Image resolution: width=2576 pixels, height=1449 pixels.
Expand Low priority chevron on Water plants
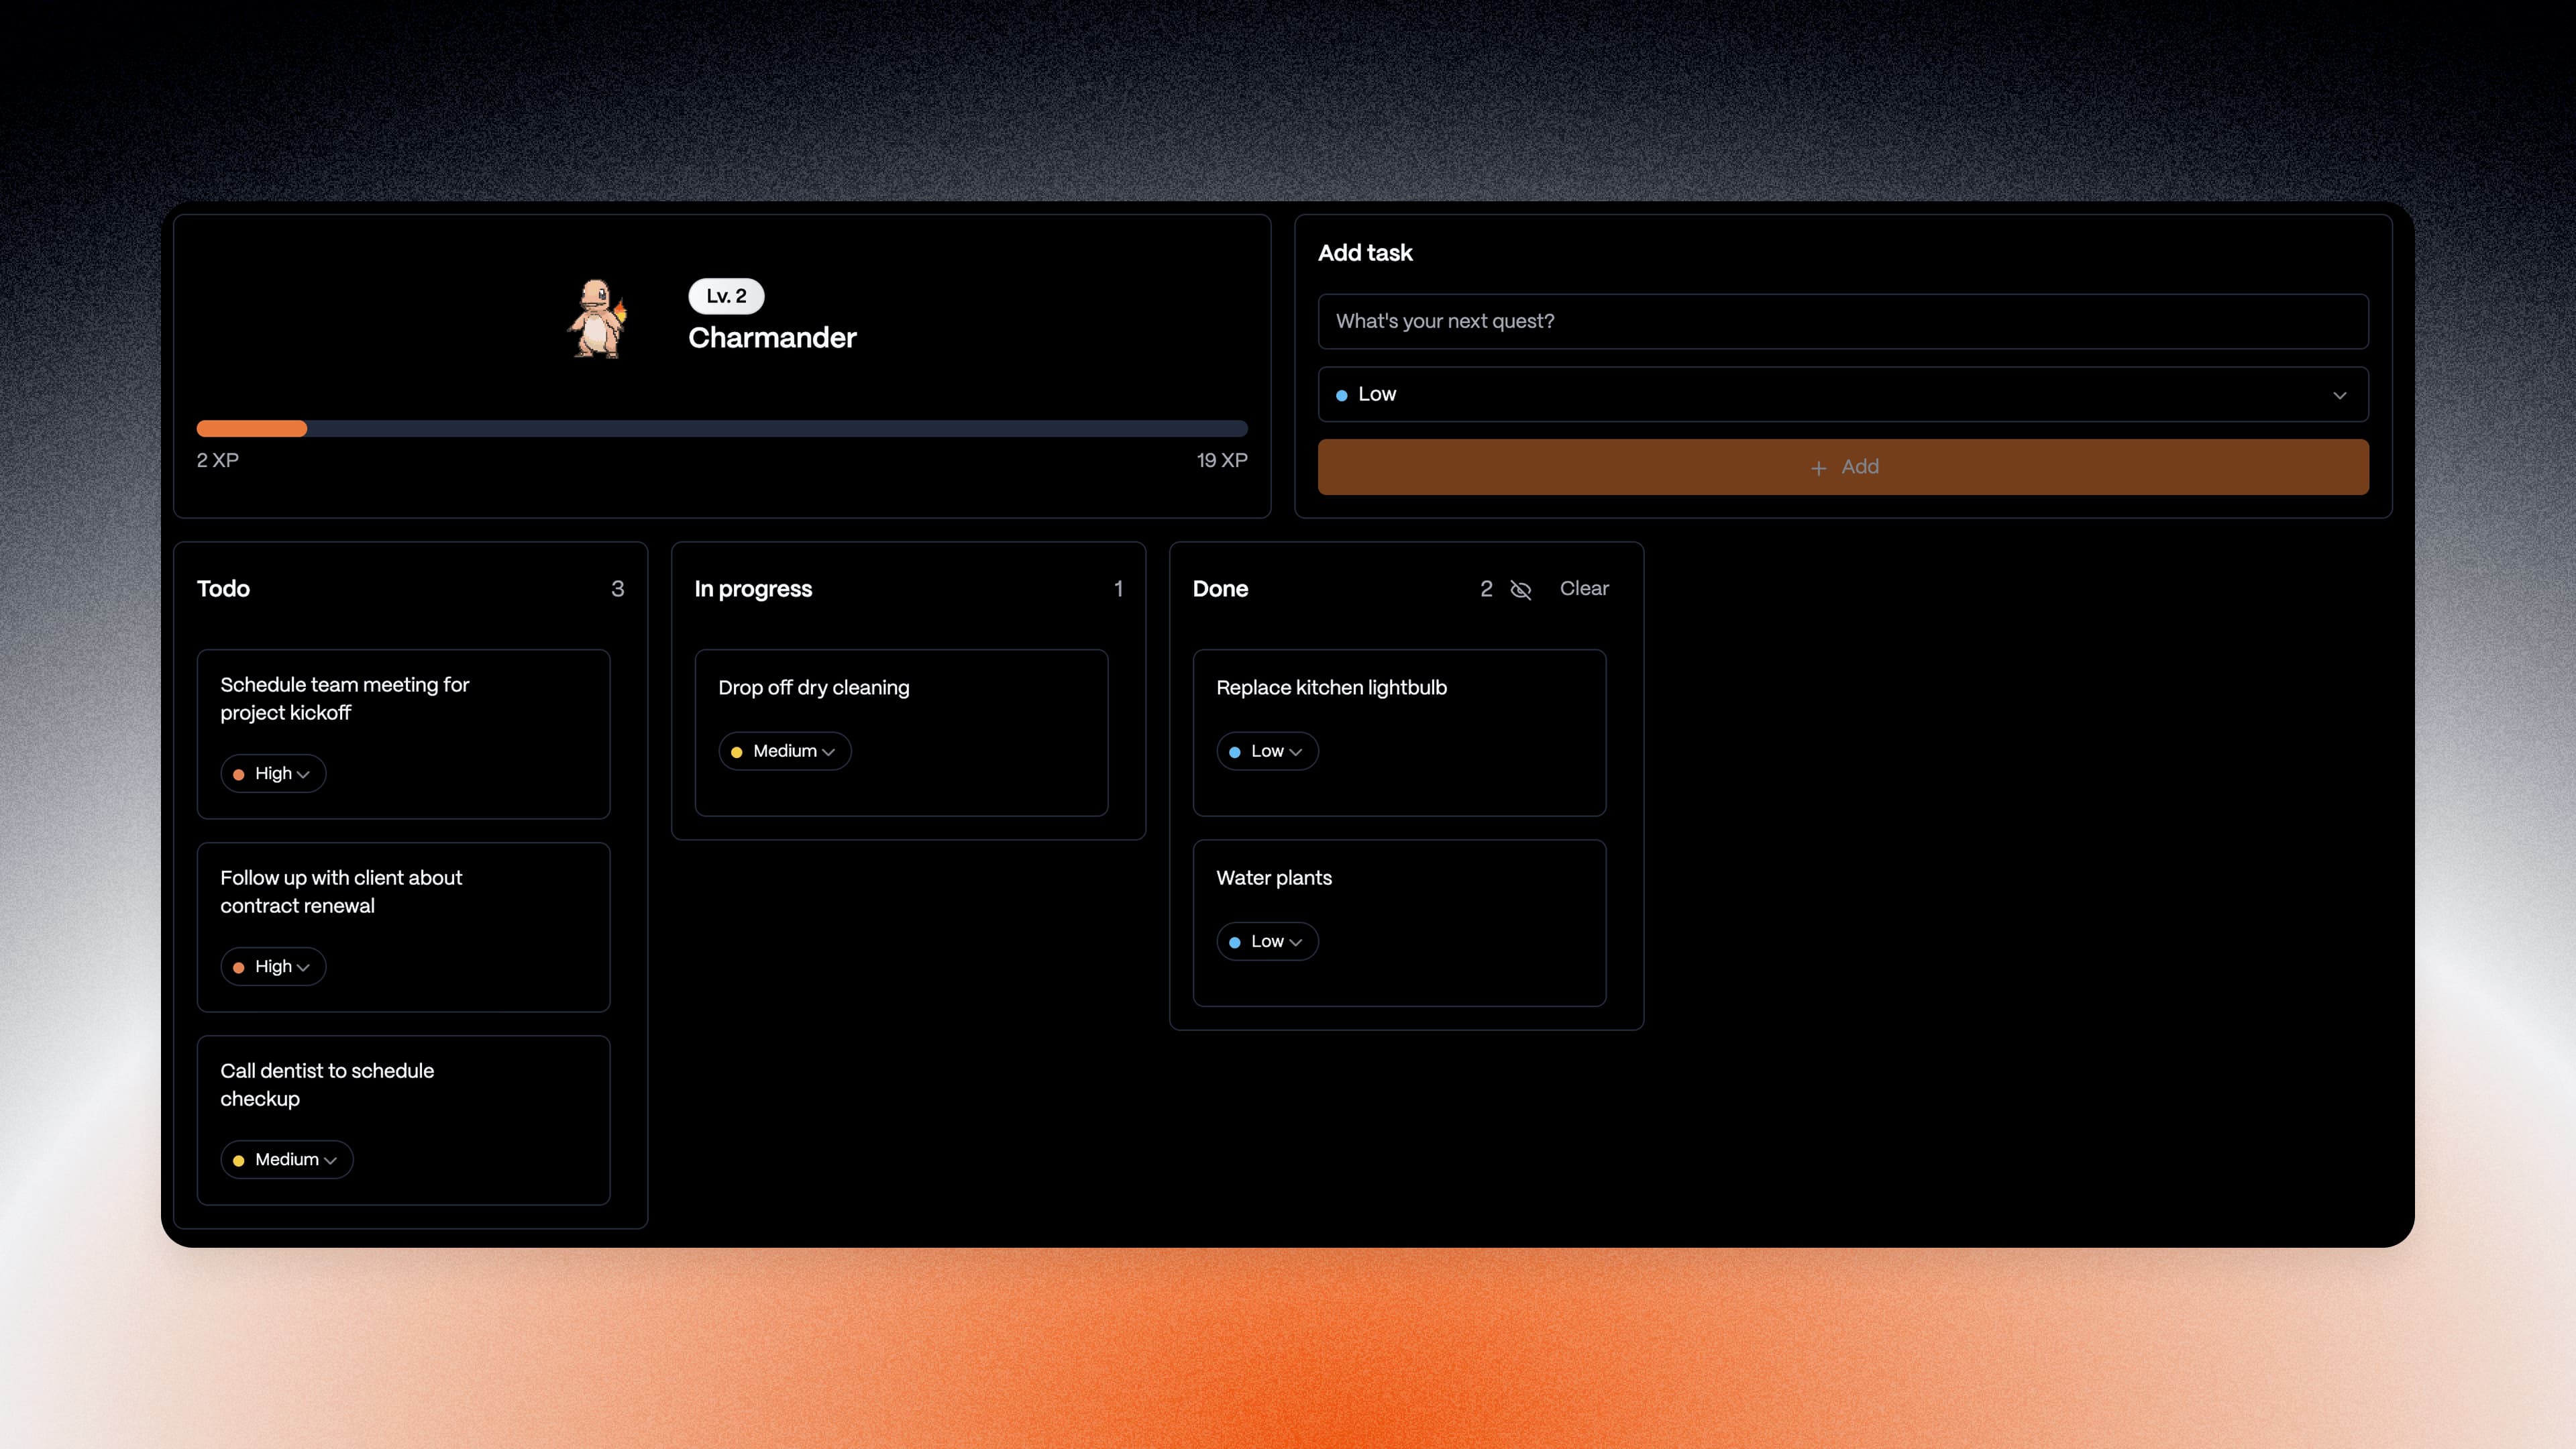click(1296, 942)
